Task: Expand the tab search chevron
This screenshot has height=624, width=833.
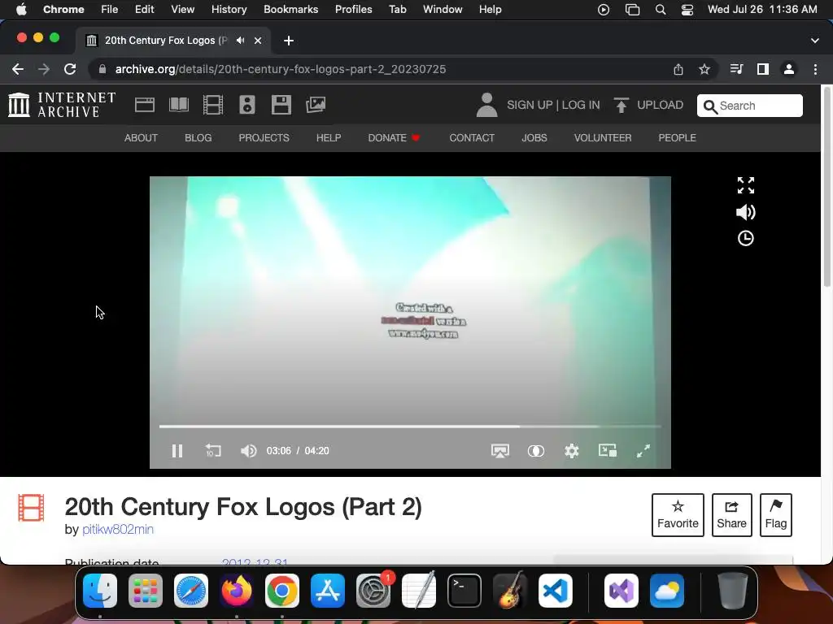Action: pyautogui.click(x=815, y=41)
